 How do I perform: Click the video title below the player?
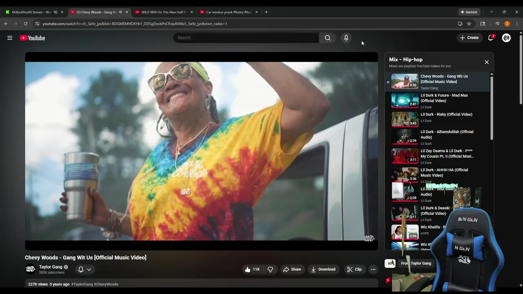click(85, 258)
